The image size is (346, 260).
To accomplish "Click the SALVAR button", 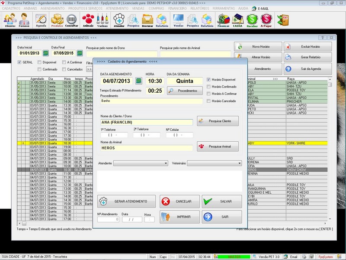I will (221, 201).
